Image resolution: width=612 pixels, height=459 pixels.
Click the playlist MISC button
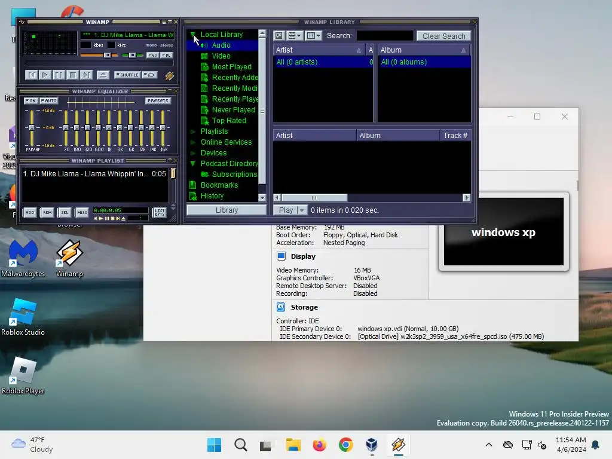(x=82, y=212)
